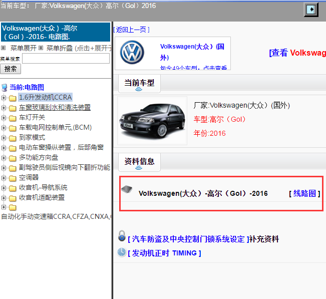326x299 pixels.
Task: Click the clock icon for engine timing
Action: 122,252
